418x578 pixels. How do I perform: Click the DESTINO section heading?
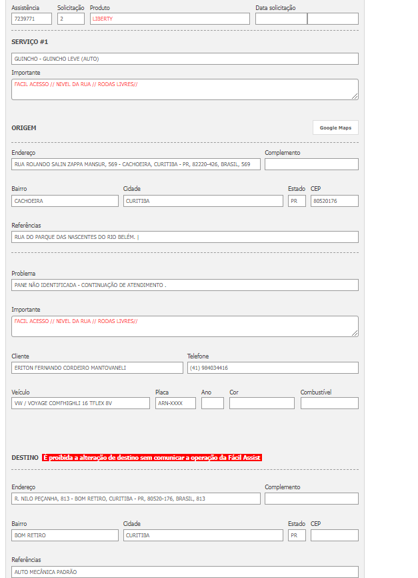[25, 457]
